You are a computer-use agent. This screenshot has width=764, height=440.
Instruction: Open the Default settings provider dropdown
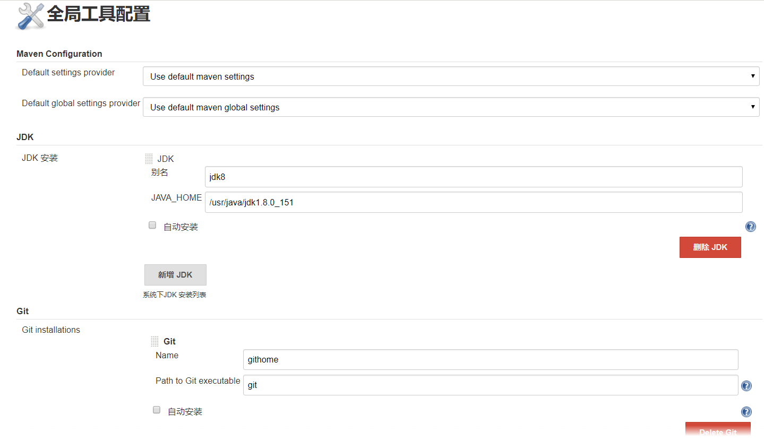pos(451,76)
